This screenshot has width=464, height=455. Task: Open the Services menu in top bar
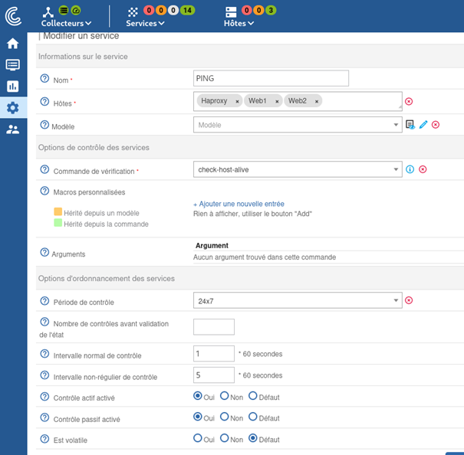(x=145, y=23)
